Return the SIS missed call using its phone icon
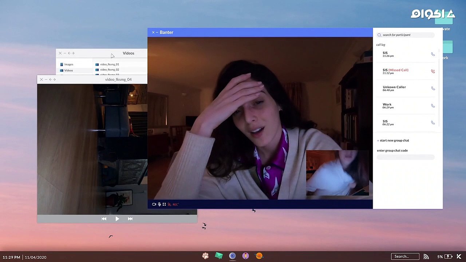This screenshot has width=466, height=262. (433, 71)
